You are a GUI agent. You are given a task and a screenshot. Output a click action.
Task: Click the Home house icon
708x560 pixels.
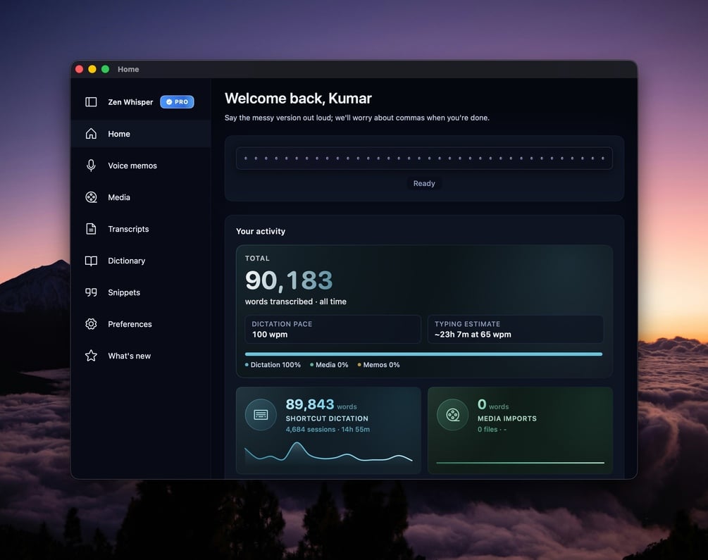pyautogui.click(x=91, y=134)
